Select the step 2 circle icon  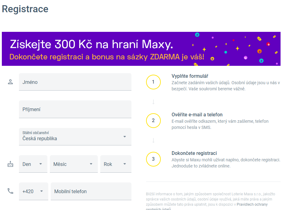[153, 121]
